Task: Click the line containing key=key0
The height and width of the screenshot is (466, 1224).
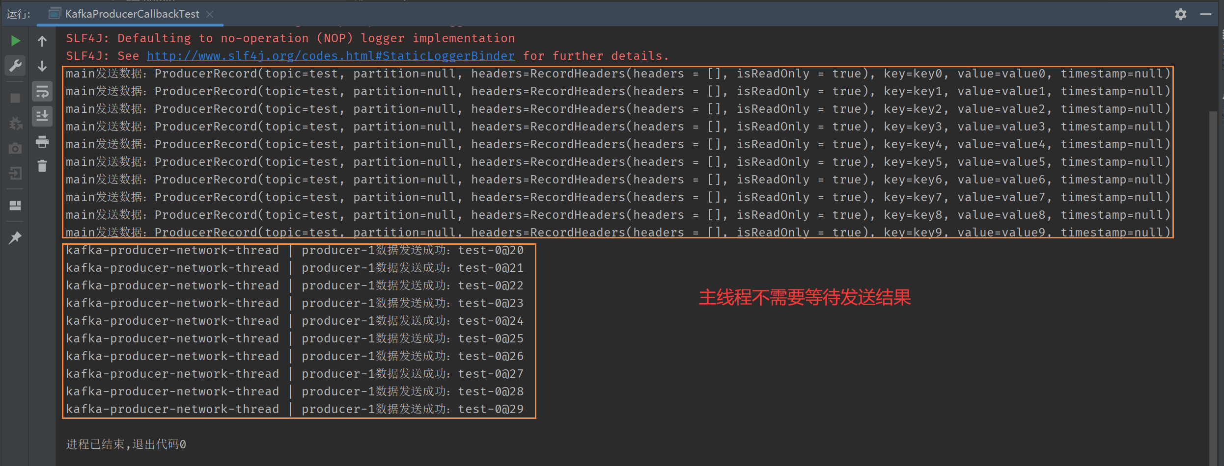Action: click(618, 74)
